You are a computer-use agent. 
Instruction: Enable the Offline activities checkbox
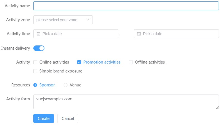pos(131,62)
